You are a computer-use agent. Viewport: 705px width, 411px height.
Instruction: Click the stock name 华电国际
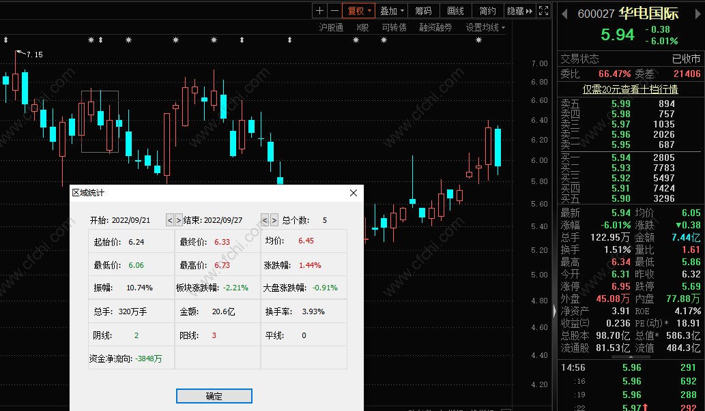[648, 14]
